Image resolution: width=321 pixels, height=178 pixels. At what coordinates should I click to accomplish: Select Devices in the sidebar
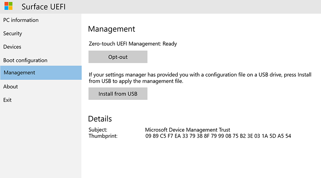tap(12, 47)
